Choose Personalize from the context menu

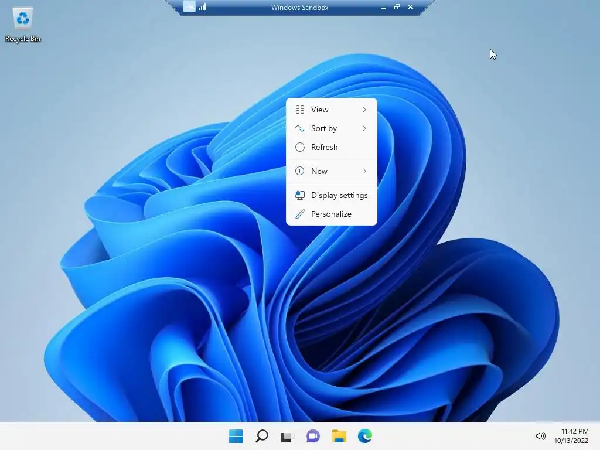[332, 214]
